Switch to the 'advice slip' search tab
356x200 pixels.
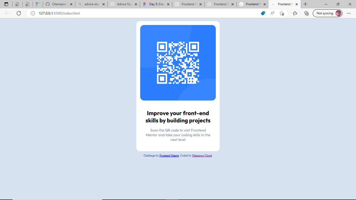(x=91, y=4)
